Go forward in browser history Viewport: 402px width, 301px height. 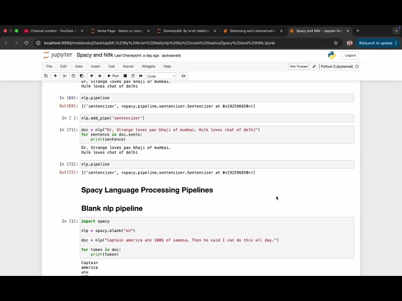click(16, 43)
